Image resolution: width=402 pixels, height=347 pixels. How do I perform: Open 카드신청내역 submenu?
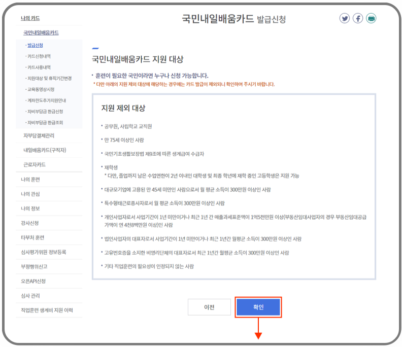click(39, 56)
